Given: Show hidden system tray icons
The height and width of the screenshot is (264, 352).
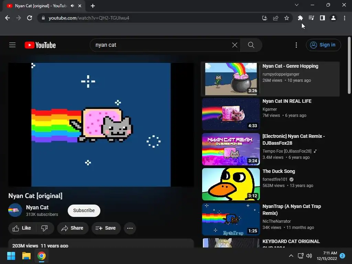Looking at the screenshot, I should click(291, 256).
